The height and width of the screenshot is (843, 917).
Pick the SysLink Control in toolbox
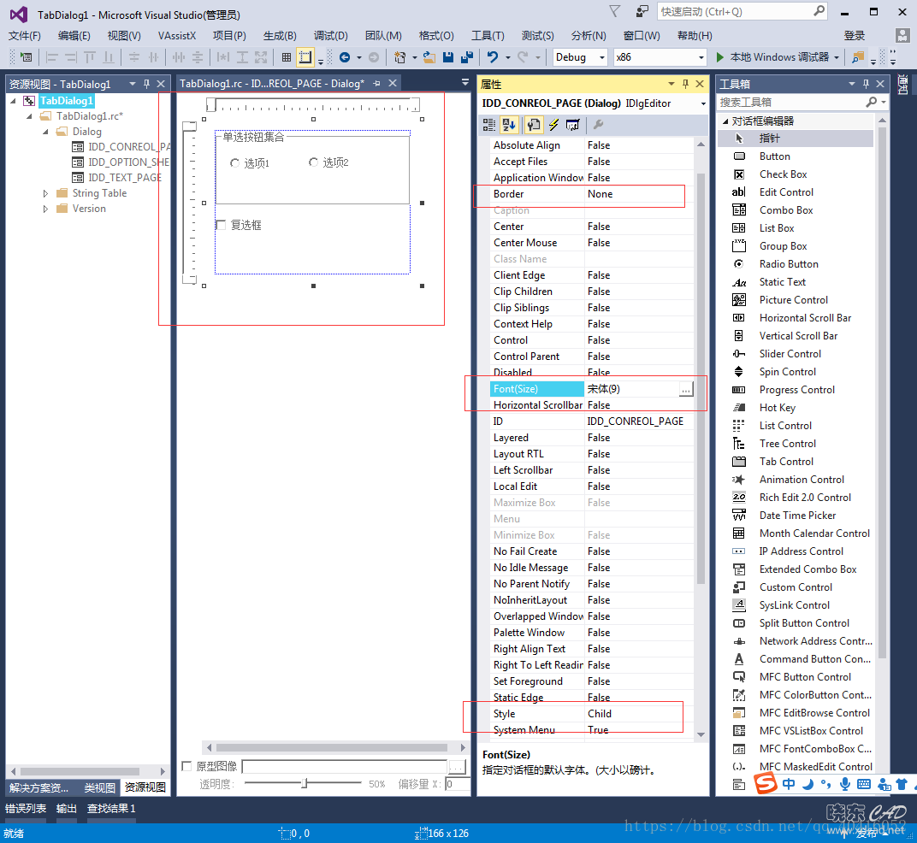796,605
